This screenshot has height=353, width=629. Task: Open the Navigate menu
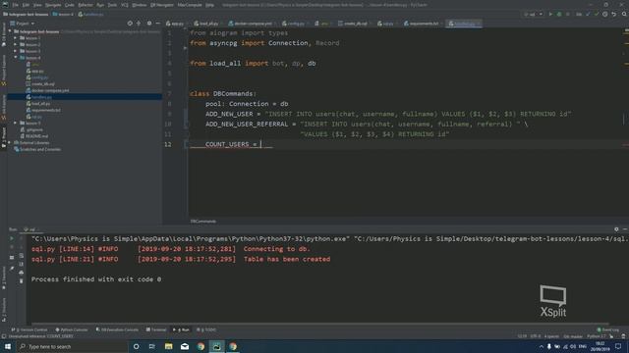(x=53, y=5)
